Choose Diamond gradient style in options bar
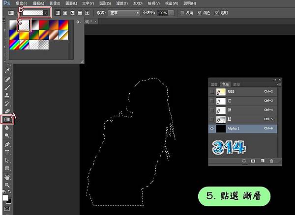The width and height of the screenshot is (295, 215). (x=87, y=13)
